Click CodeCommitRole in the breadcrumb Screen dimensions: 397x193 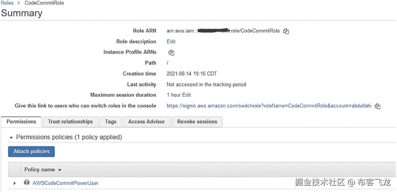[44, 3]
